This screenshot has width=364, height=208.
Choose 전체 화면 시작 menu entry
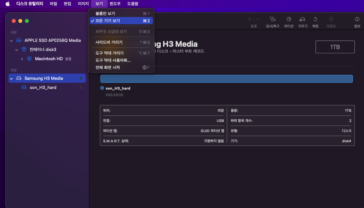121,67
